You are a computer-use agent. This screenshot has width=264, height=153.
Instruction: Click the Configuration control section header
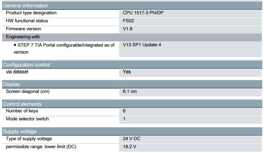pyautogui.click(x=26, y=65)
